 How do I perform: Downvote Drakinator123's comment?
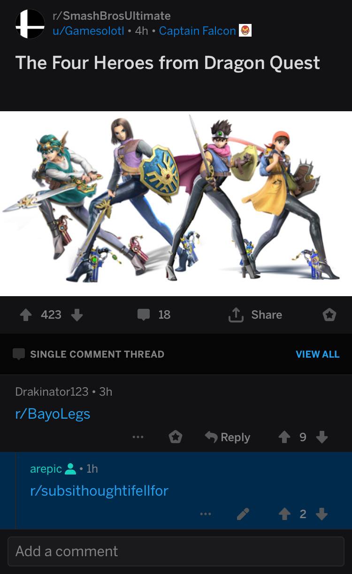(x=321, y=437)
